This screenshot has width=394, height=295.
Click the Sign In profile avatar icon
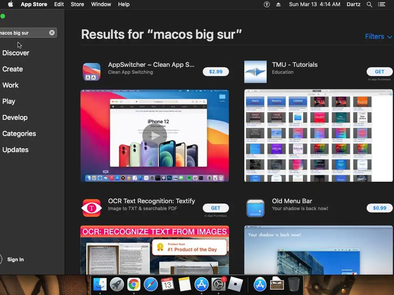tap(0, 259)
